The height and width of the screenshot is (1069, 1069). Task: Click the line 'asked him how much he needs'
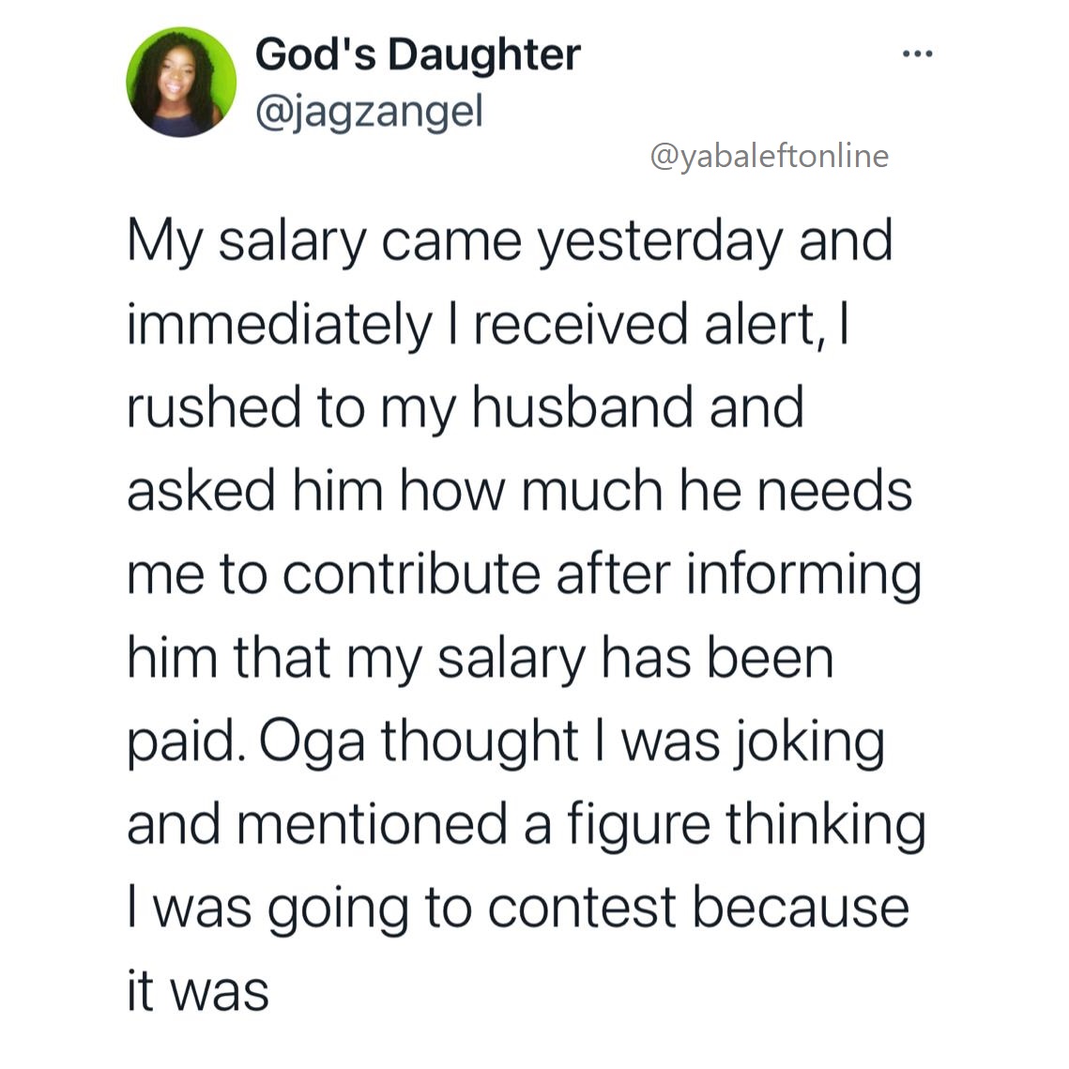click(x=519, y=490)
